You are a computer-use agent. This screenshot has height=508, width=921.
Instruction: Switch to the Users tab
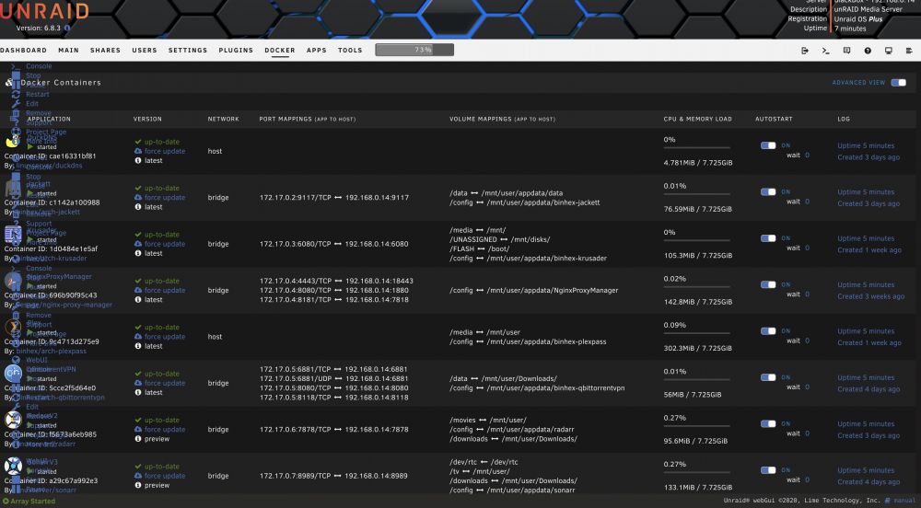145,51
